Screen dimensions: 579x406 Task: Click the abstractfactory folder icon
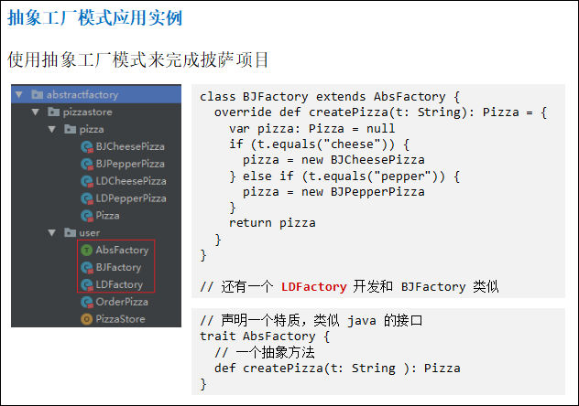[37, 95]
